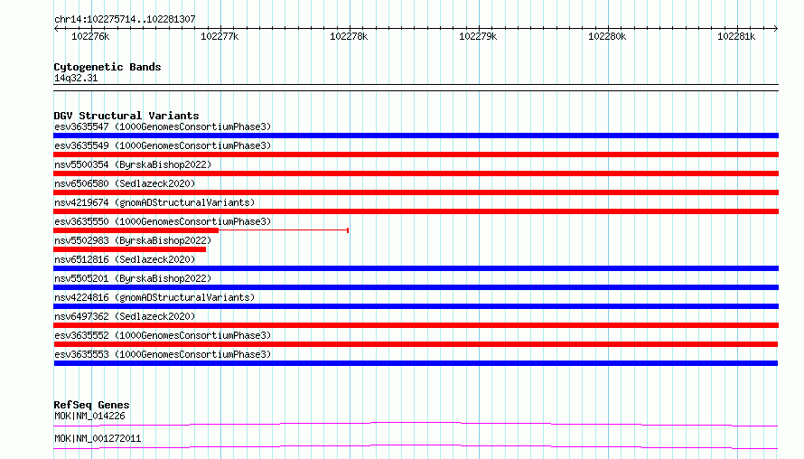Click the 102279k ruler tick label

[x=478, y=36]
